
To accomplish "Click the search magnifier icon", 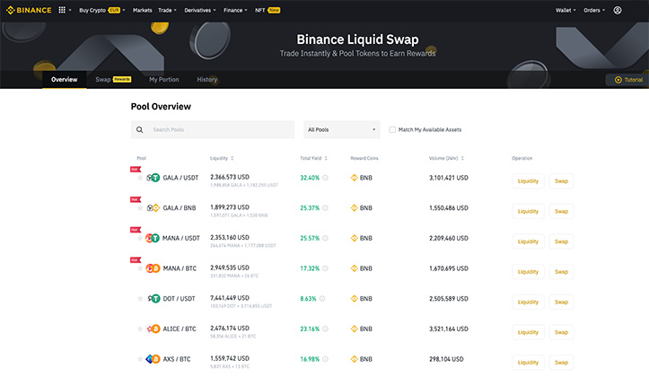I will [140, 129].
